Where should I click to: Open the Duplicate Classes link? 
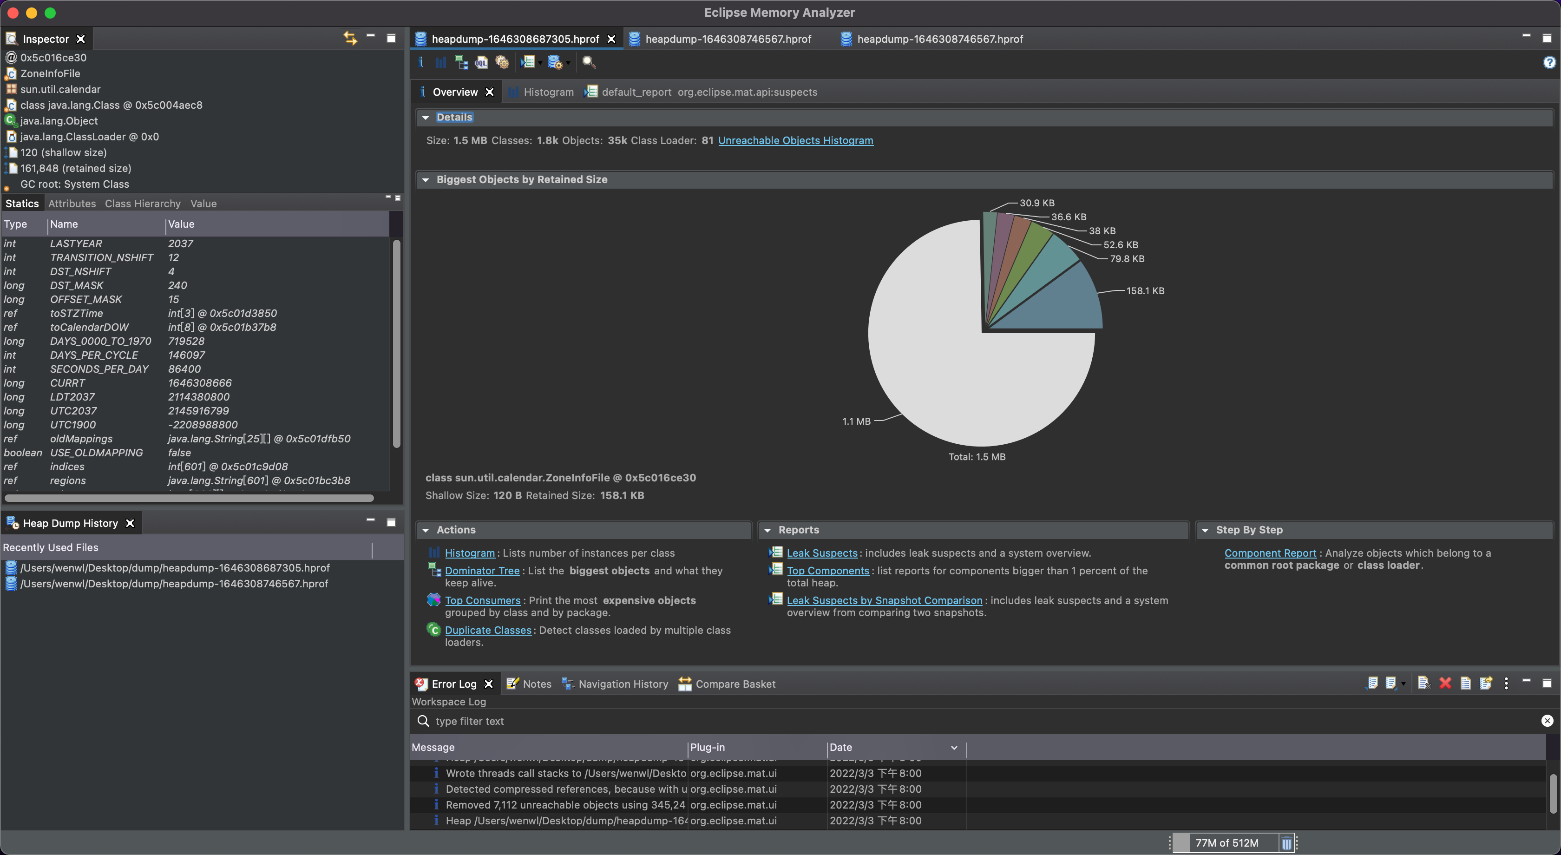tap(488, 630)
